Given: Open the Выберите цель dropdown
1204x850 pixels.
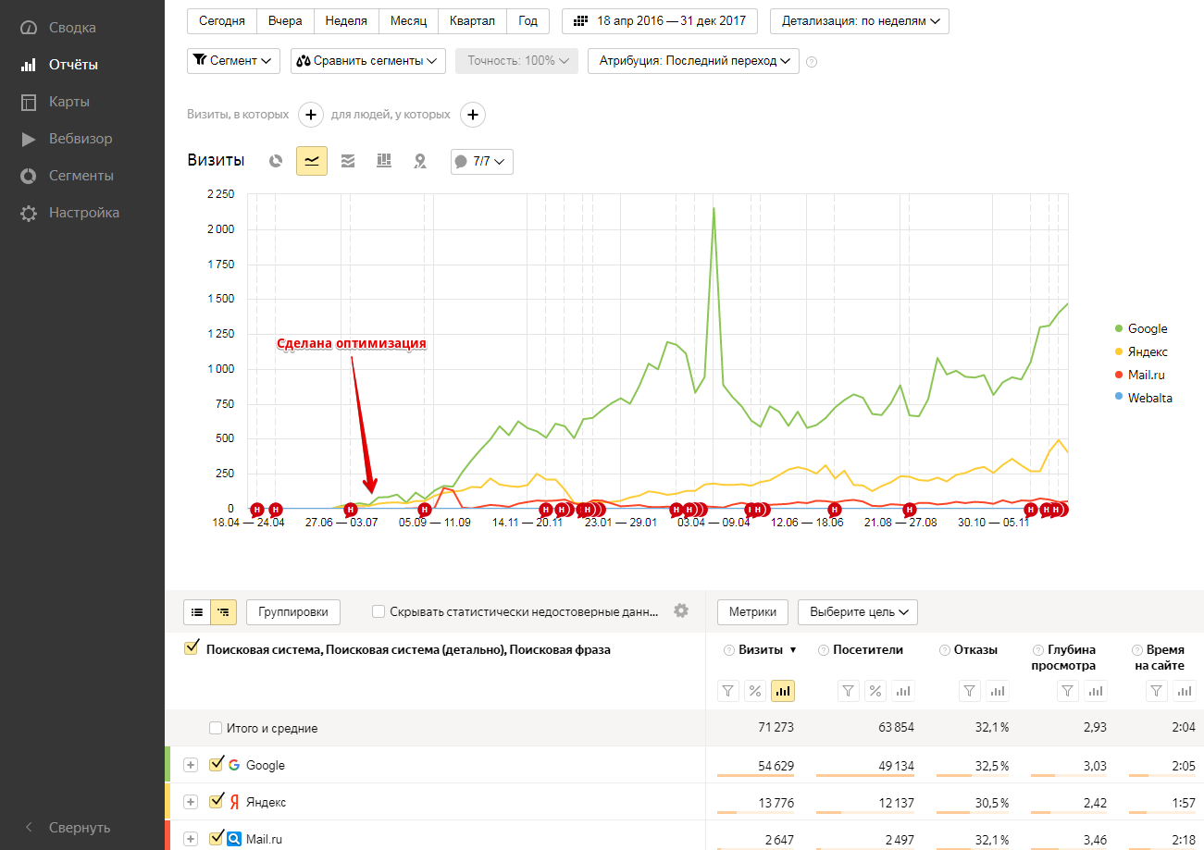Looking at the screenshot, I should click(x=858, y=612).
